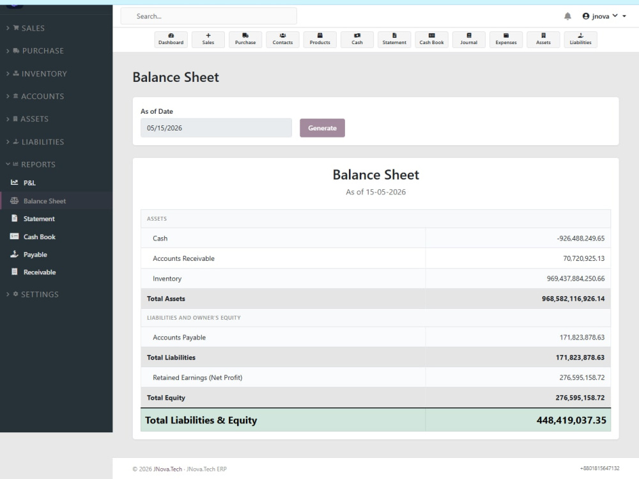Click the Cash Book icon in sidebar

(x=14, y=236)
